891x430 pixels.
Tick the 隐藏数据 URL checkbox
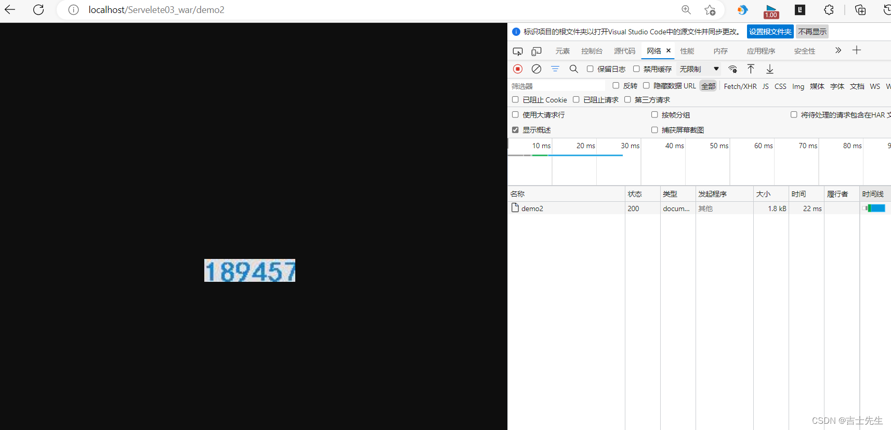pyautogui.click(x=646, y=85)
